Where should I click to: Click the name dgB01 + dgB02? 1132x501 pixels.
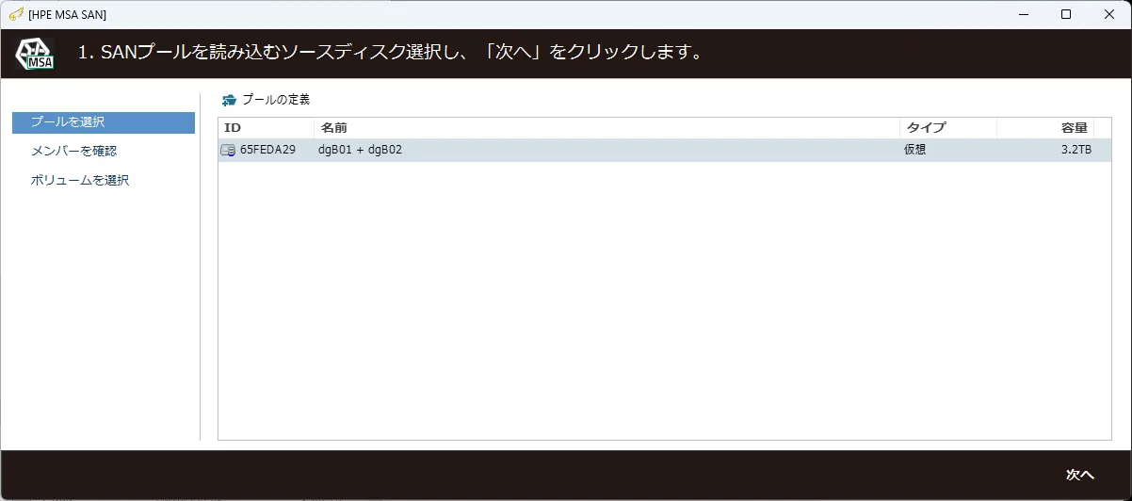coord(360,150)
